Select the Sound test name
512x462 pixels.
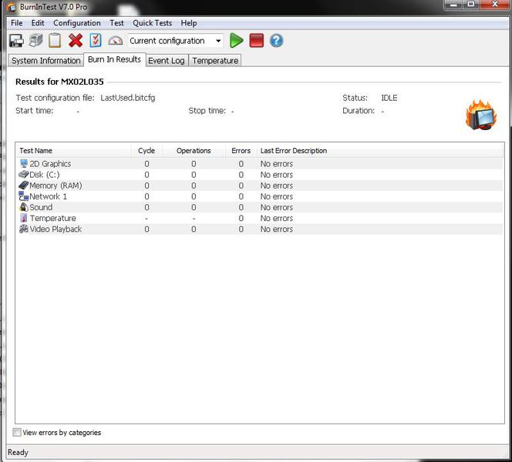tap(41, 207)
